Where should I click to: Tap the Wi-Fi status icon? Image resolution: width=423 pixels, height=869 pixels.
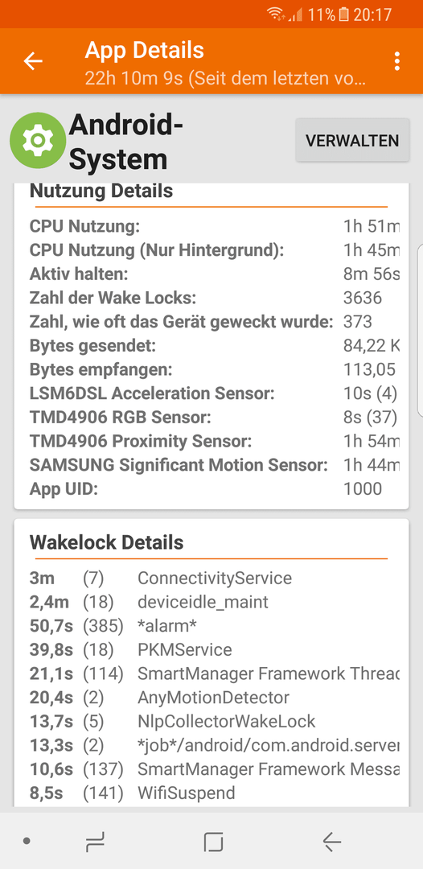[275, 14]
